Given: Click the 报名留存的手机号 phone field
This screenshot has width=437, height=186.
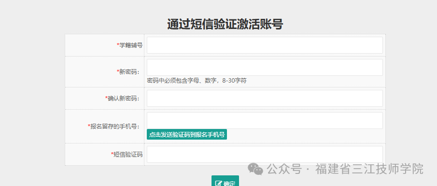Looking at the screenshot, I should [265, 120].
